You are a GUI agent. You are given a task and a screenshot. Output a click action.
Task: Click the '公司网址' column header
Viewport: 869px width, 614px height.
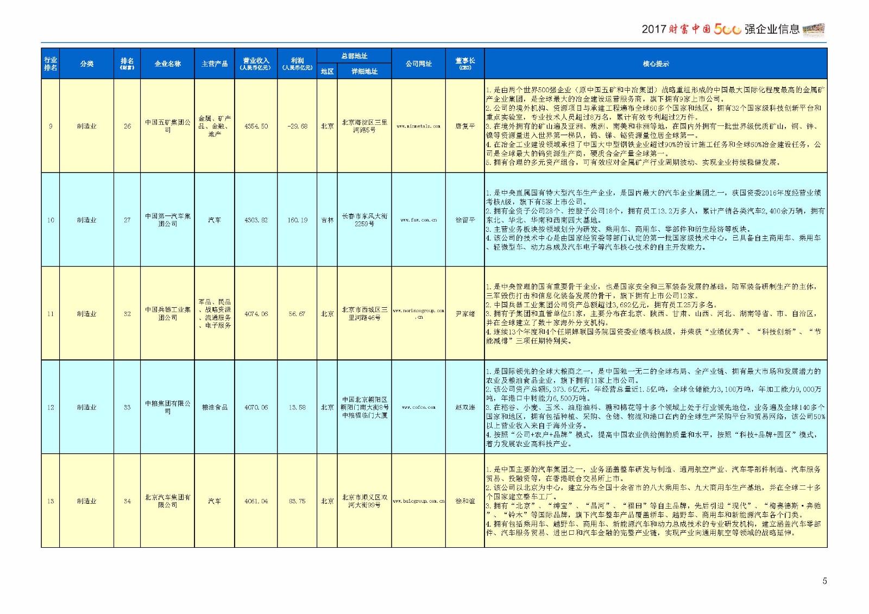coord(418,64)
